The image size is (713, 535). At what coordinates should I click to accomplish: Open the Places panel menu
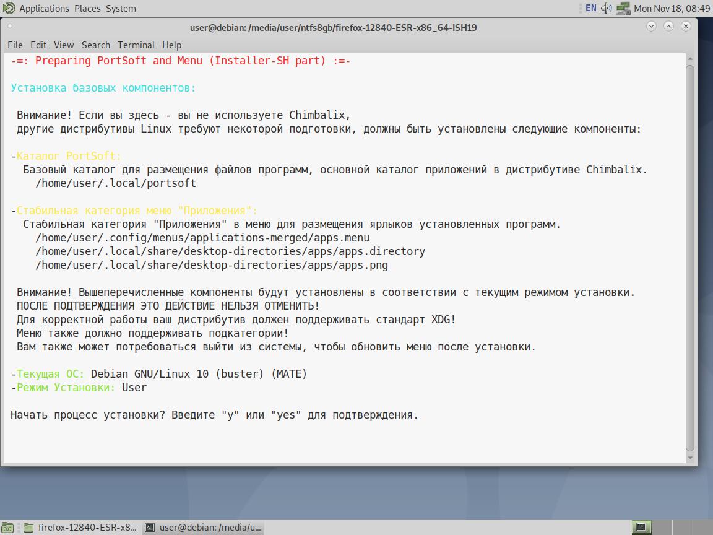87,8
